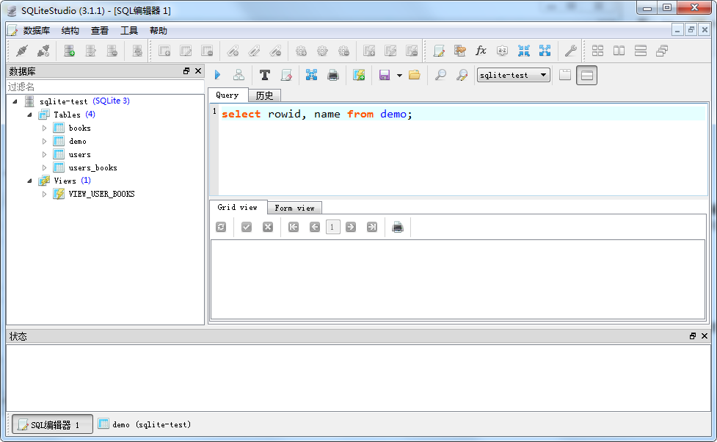Expand the users table node
The width and height of the screenshot is (717, 442).
44,155
